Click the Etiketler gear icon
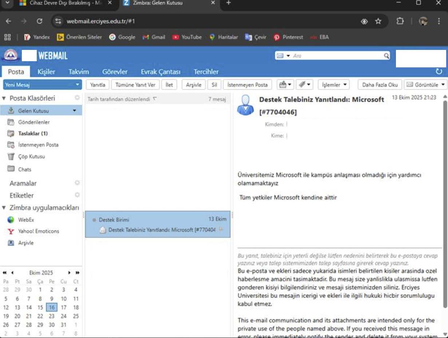The width and height of the screenshot is (448, 338). (x=77, y=195)
